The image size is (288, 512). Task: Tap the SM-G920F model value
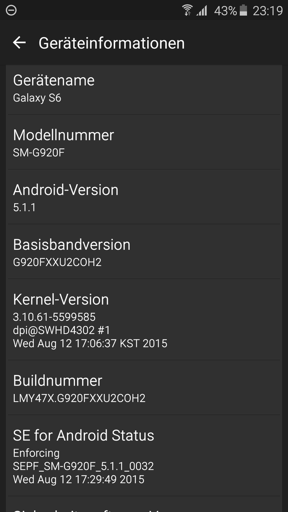point(38,153)
